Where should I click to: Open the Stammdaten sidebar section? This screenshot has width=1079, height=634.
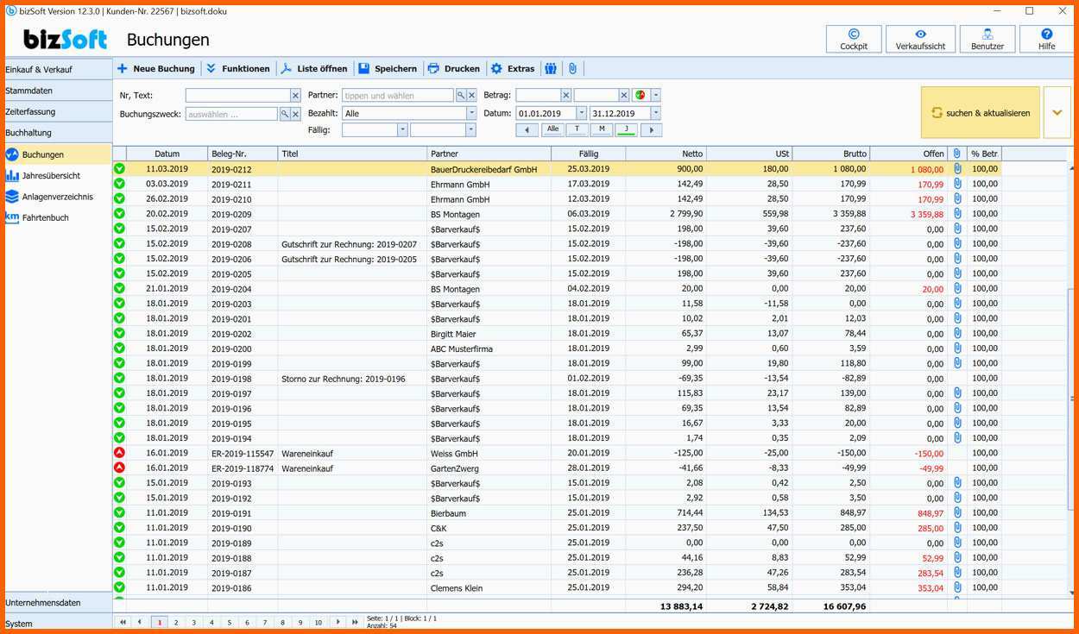tap(59, 91)
